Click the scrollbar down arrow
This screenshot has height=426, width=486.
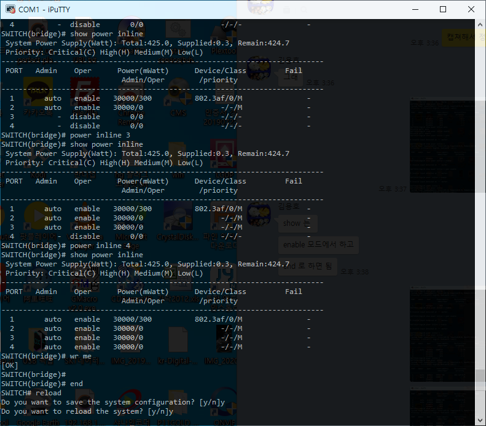click(480, 420)
